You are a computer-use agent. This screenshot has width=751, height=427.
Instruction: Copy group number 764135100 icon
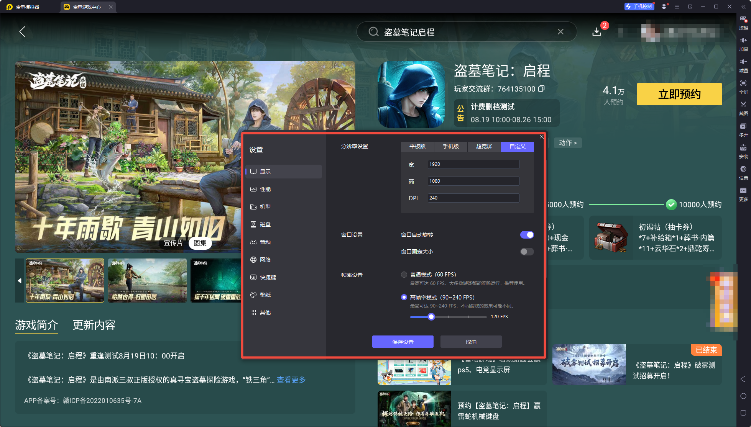[x=541, y=89]
